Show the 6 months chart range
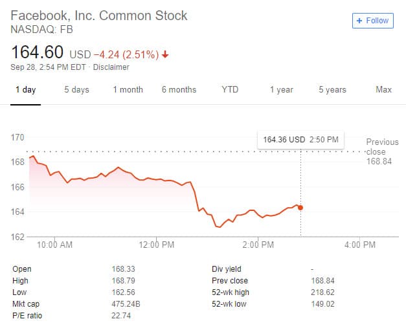Screen dimensions: 406x330 point(179,90)
